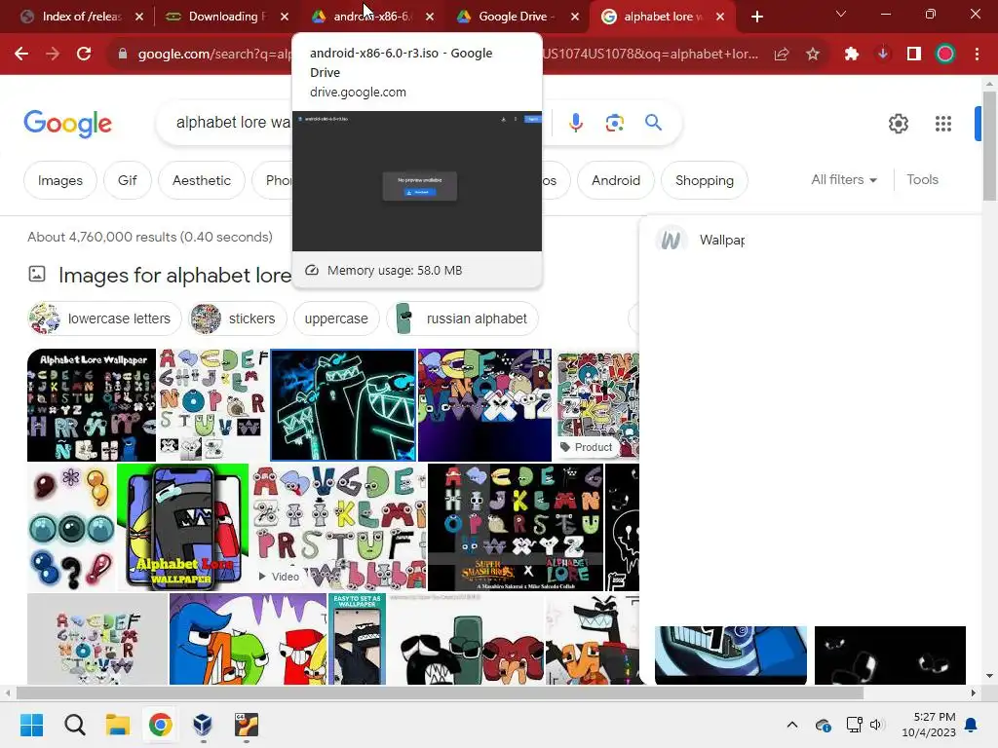Open Windows taskbar search
998x748 pixels.
point(74,725)
